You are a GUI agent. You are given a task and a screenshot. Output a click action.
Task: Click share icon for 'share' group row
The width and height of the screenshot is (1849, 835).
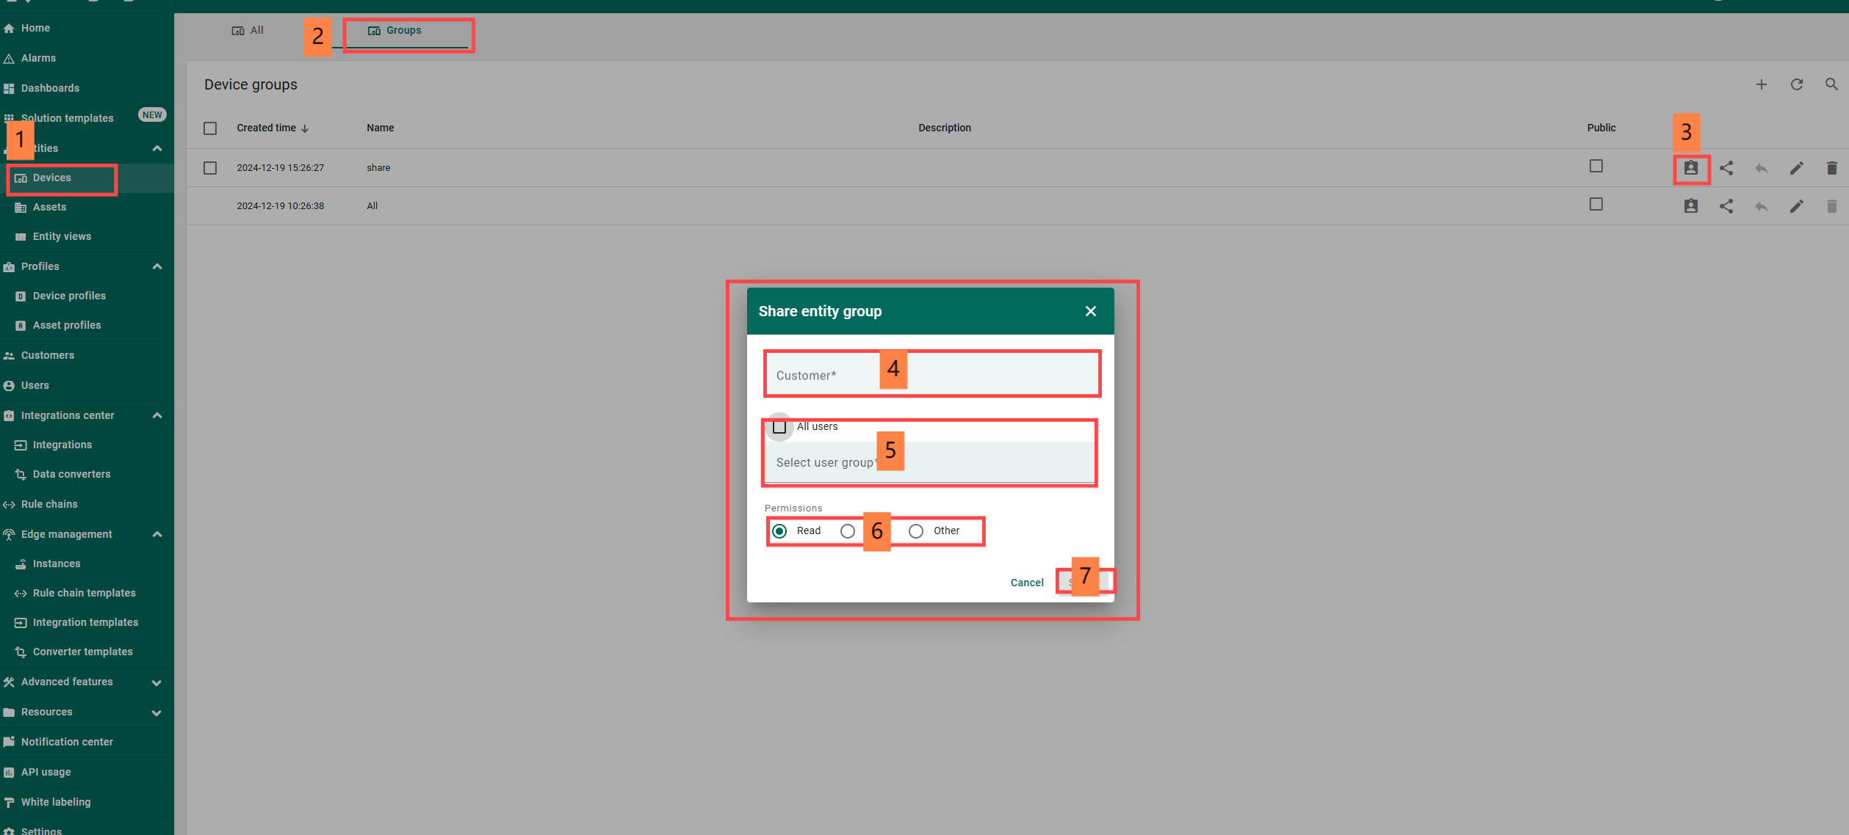[x=1726, y=168]
